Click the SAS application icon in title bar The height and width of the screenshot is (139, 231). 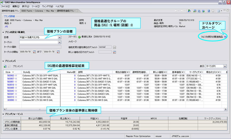tap(2, 2)
